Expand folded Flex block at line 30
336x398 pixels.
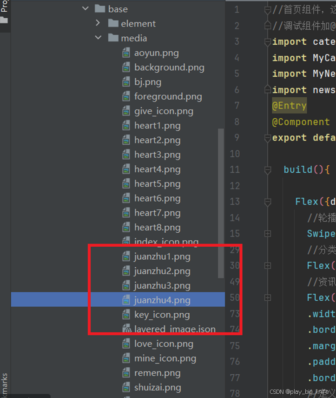(267, 265)
